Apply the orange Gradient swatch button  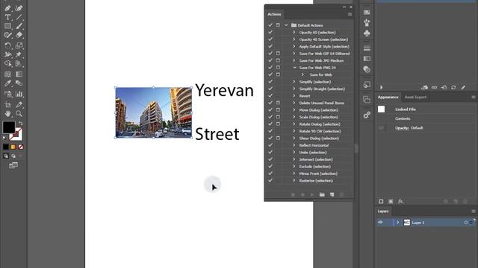coord(13,147)
